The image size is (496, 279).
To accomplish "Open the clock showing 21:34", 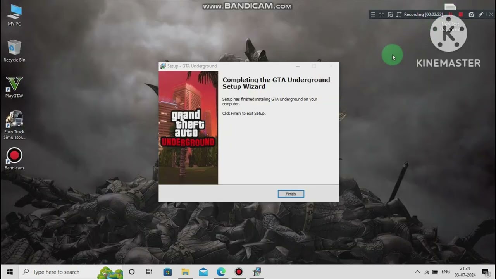I will [465, 272].
